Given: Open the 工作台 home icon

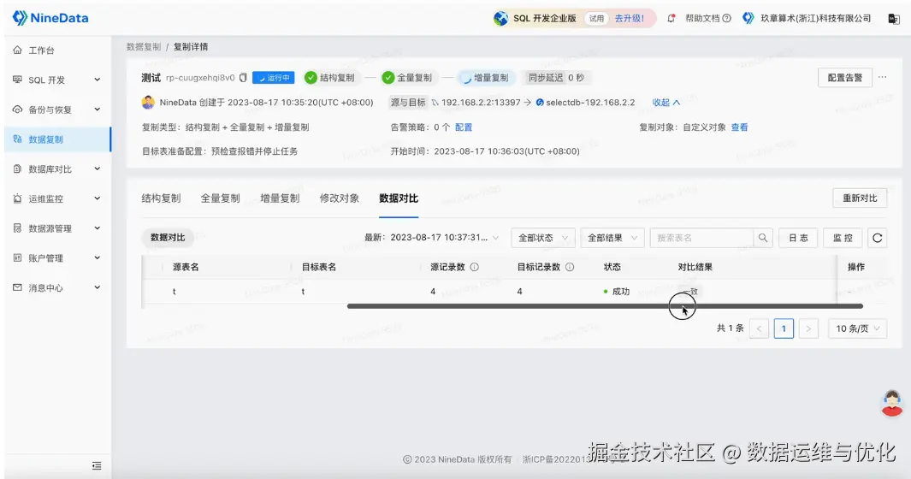Looking at the screenshot, I should pos(17,50).
